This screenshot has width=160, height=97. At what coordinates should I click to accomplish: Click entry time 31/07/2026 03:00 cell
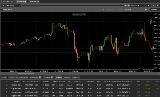(31, 92)
